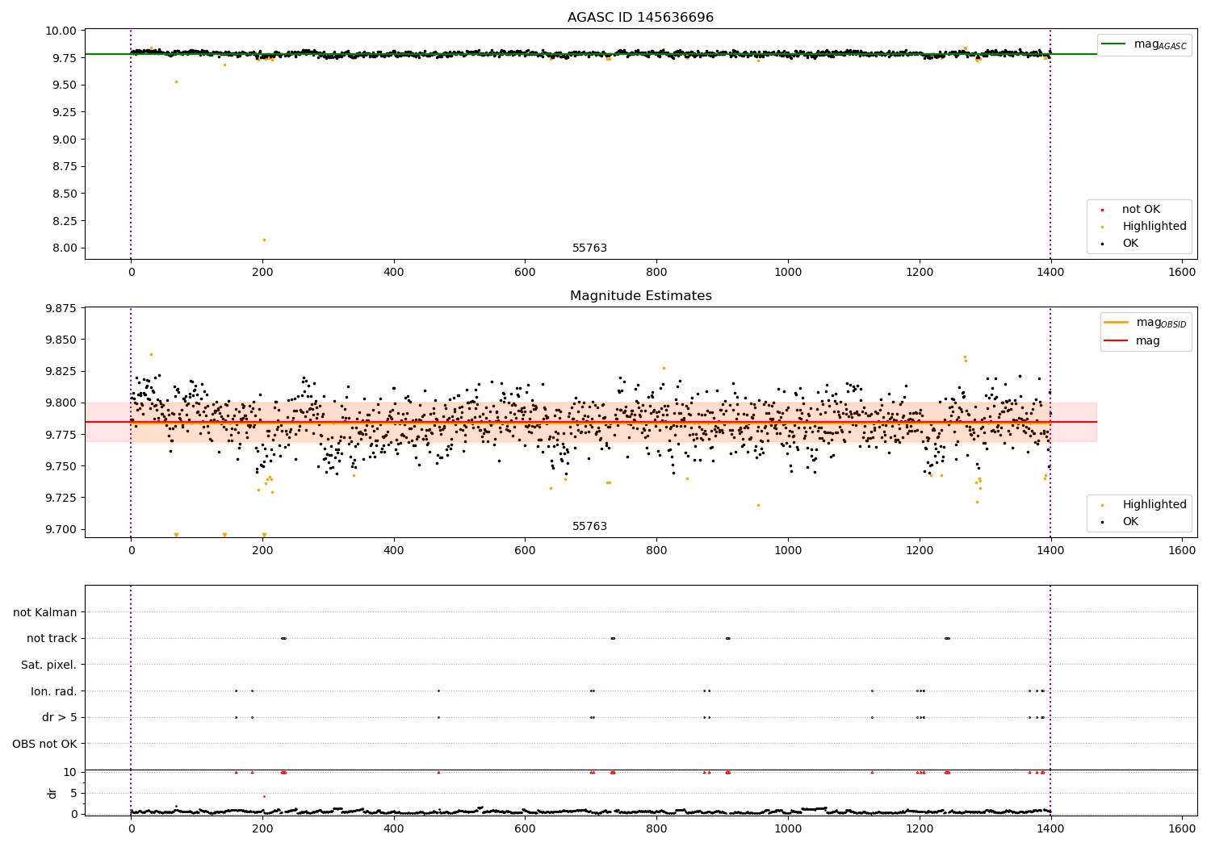The image size is (1211, 847).
Task: Select 'not OK' in the top plot legend
Action: click(1141, 210)
